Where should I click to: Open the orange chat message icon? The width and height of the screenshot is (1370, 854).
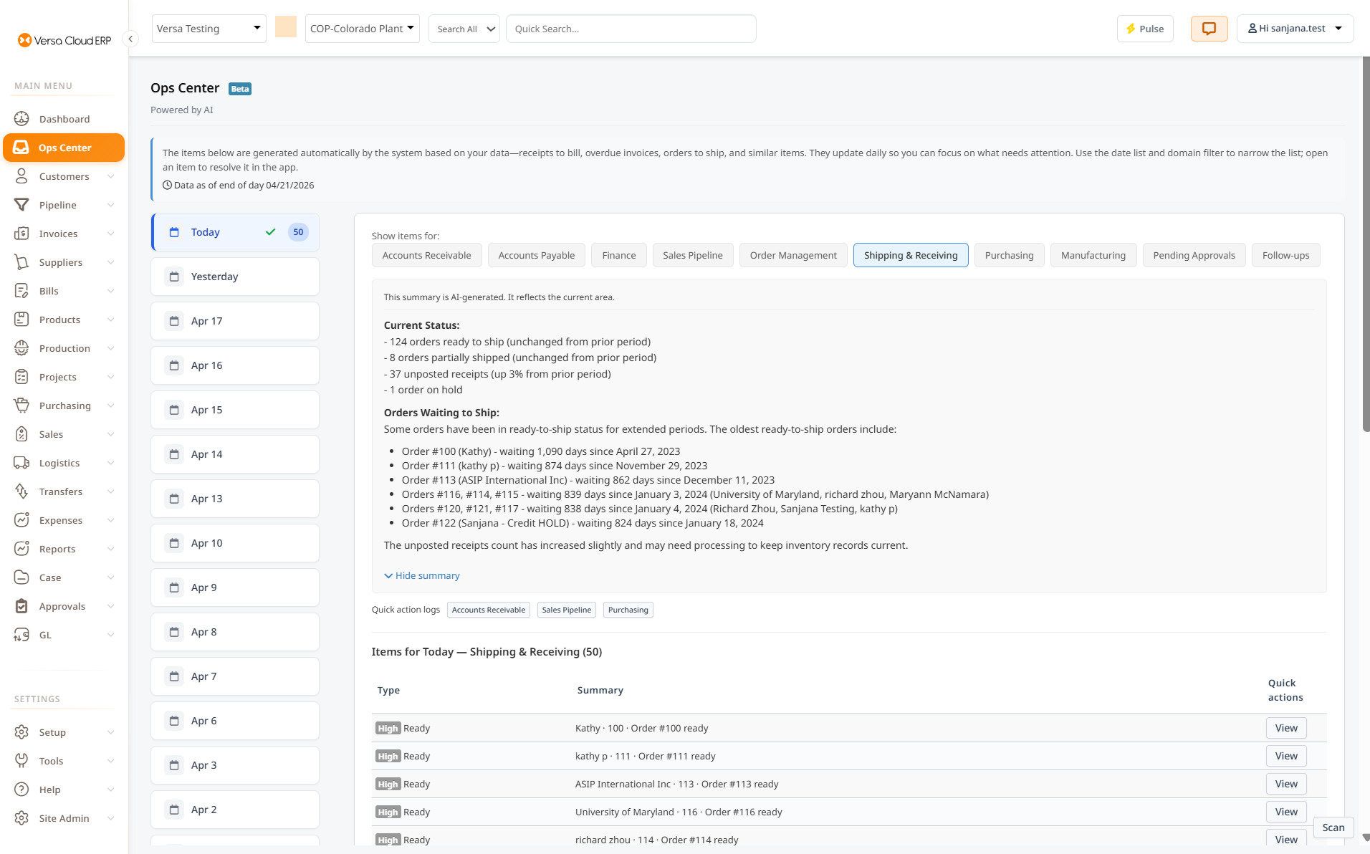[x=1209, y=29]
